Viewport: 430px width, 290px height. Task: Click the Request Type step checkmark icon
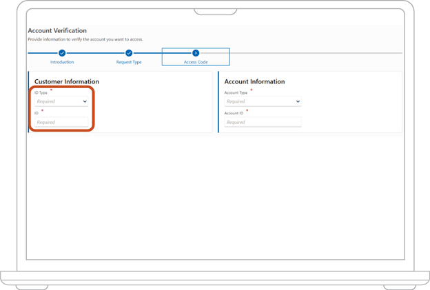click(x=129, y=53)
